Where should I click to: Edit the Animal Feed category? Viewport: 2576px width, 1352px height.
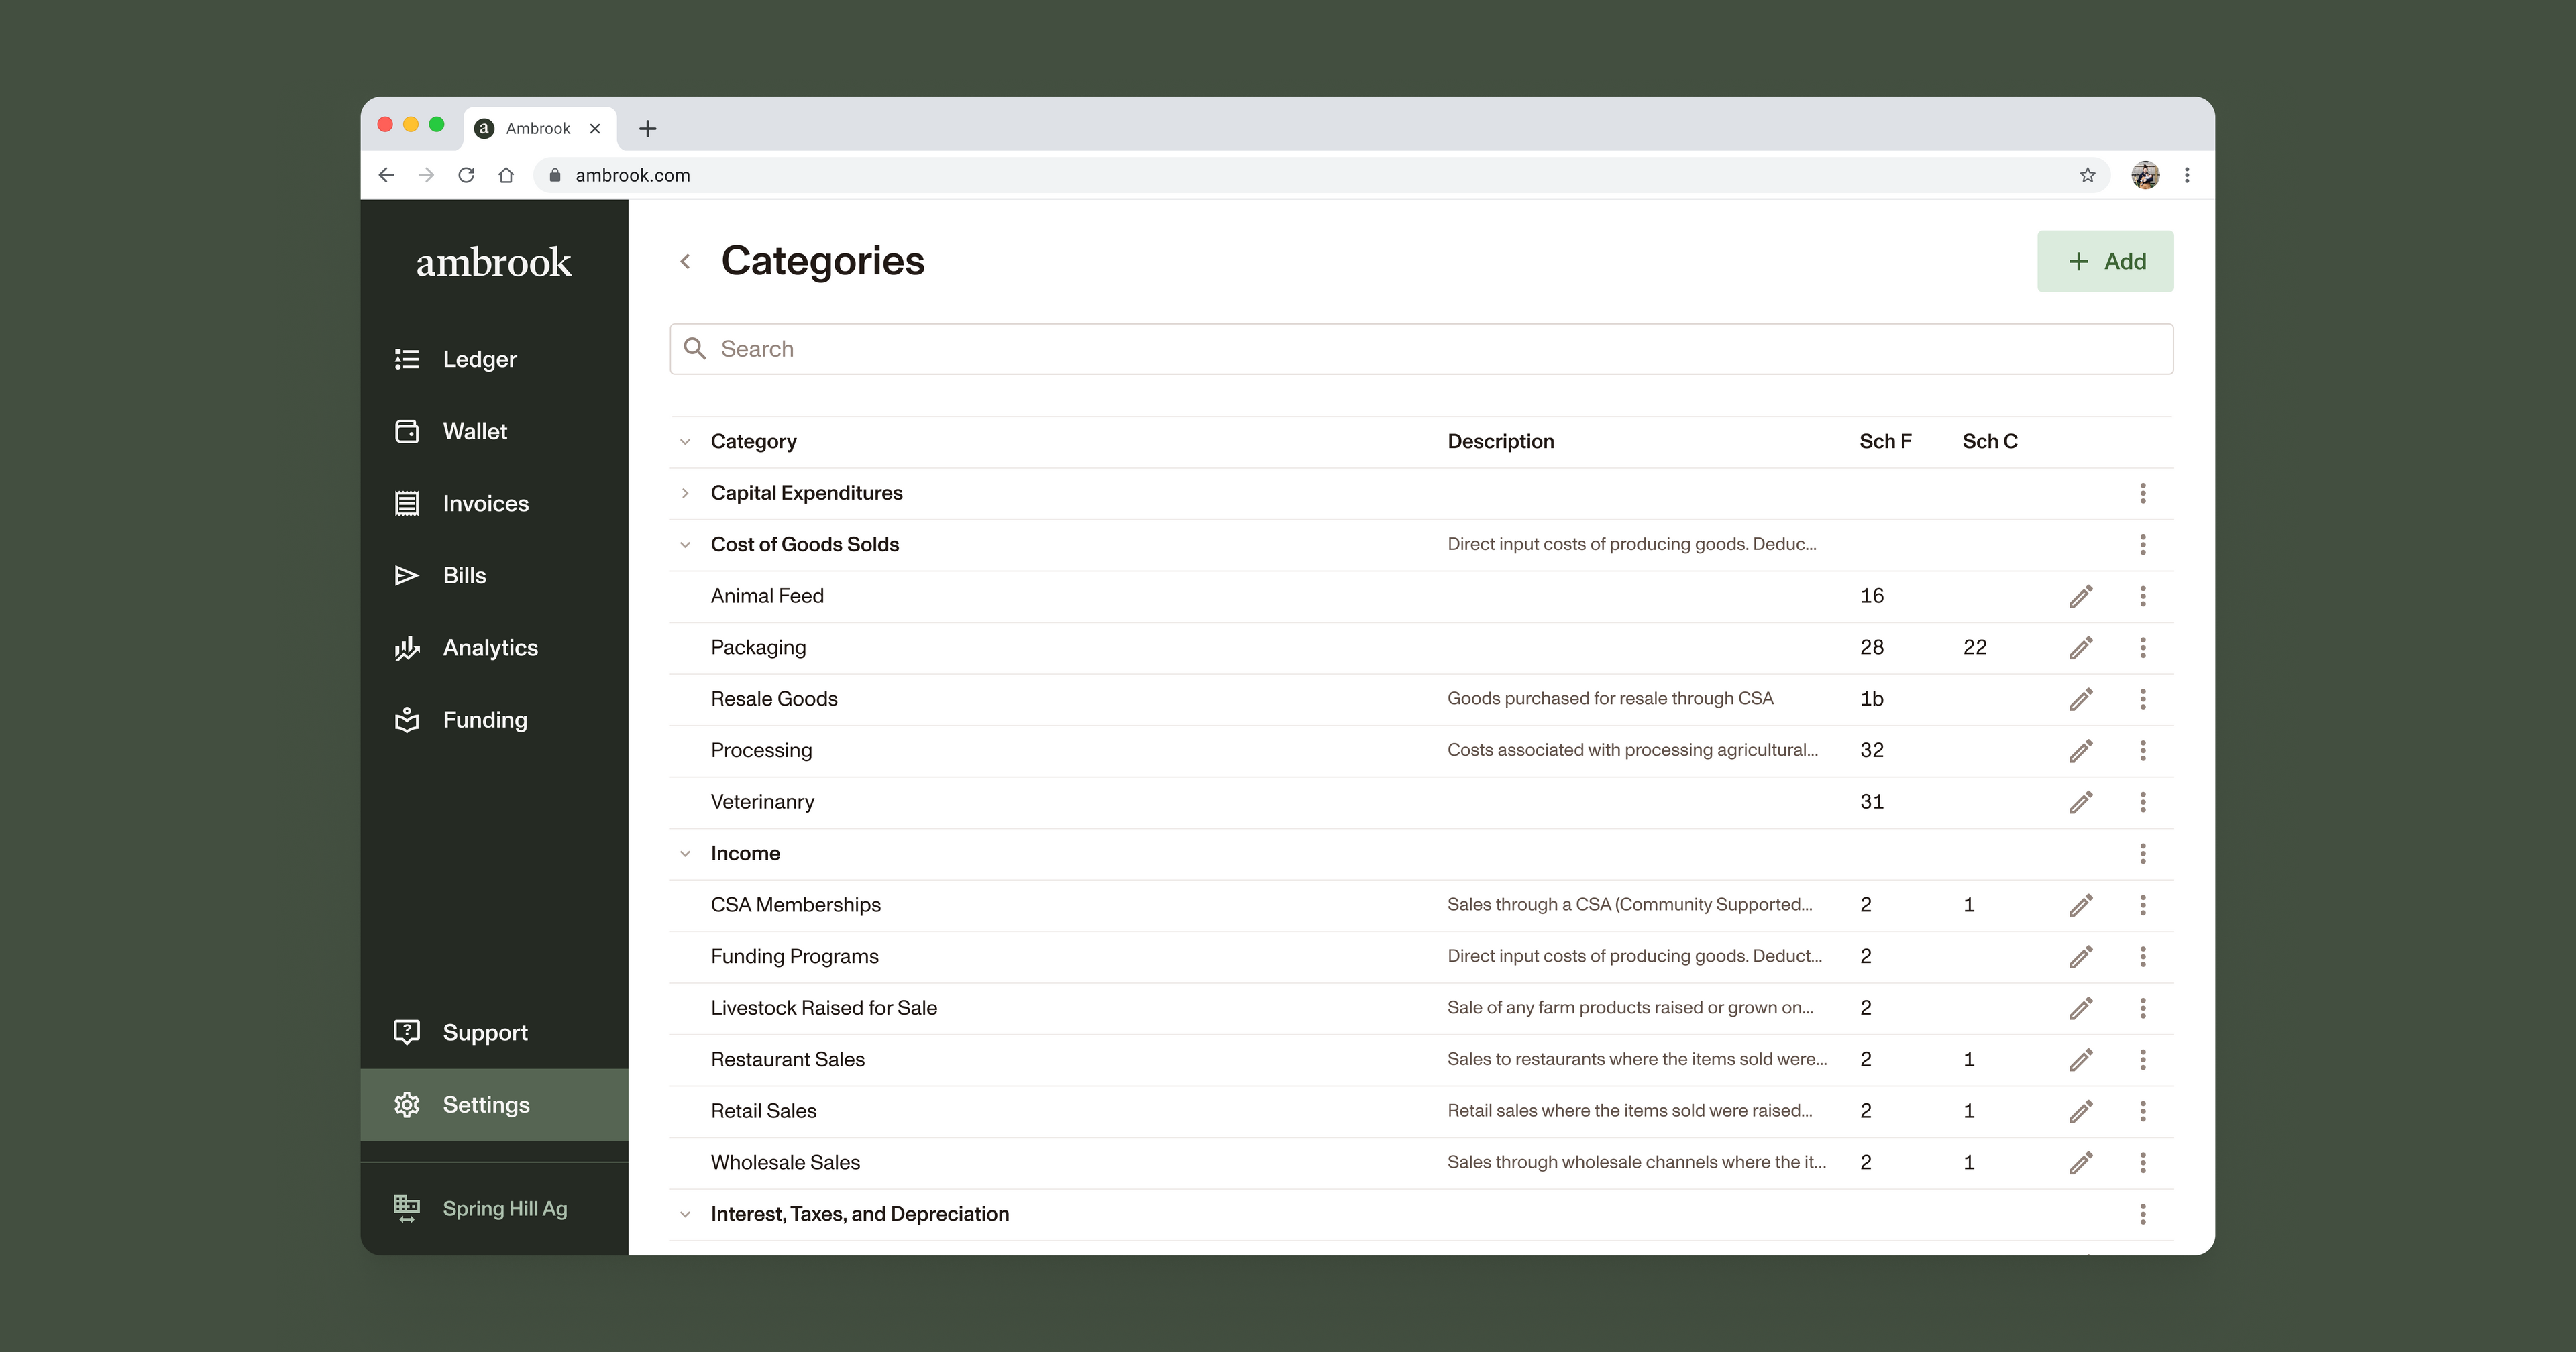coord(2081,596)
